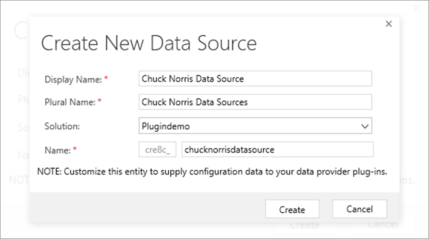Click the cre8c_ prefix field
Screen dimensions: 429x239
click(158, 150)
